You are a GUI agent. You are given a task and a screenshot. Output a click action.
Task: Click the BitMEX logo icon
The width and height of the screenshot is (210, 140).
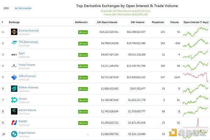[x=14, y=123]
